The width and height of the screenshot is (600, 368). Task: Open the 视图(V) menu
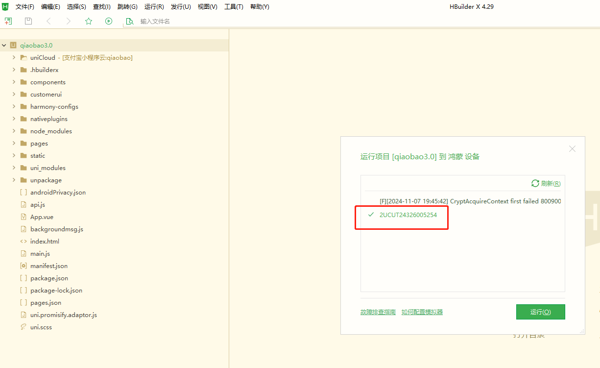point(208,7)
